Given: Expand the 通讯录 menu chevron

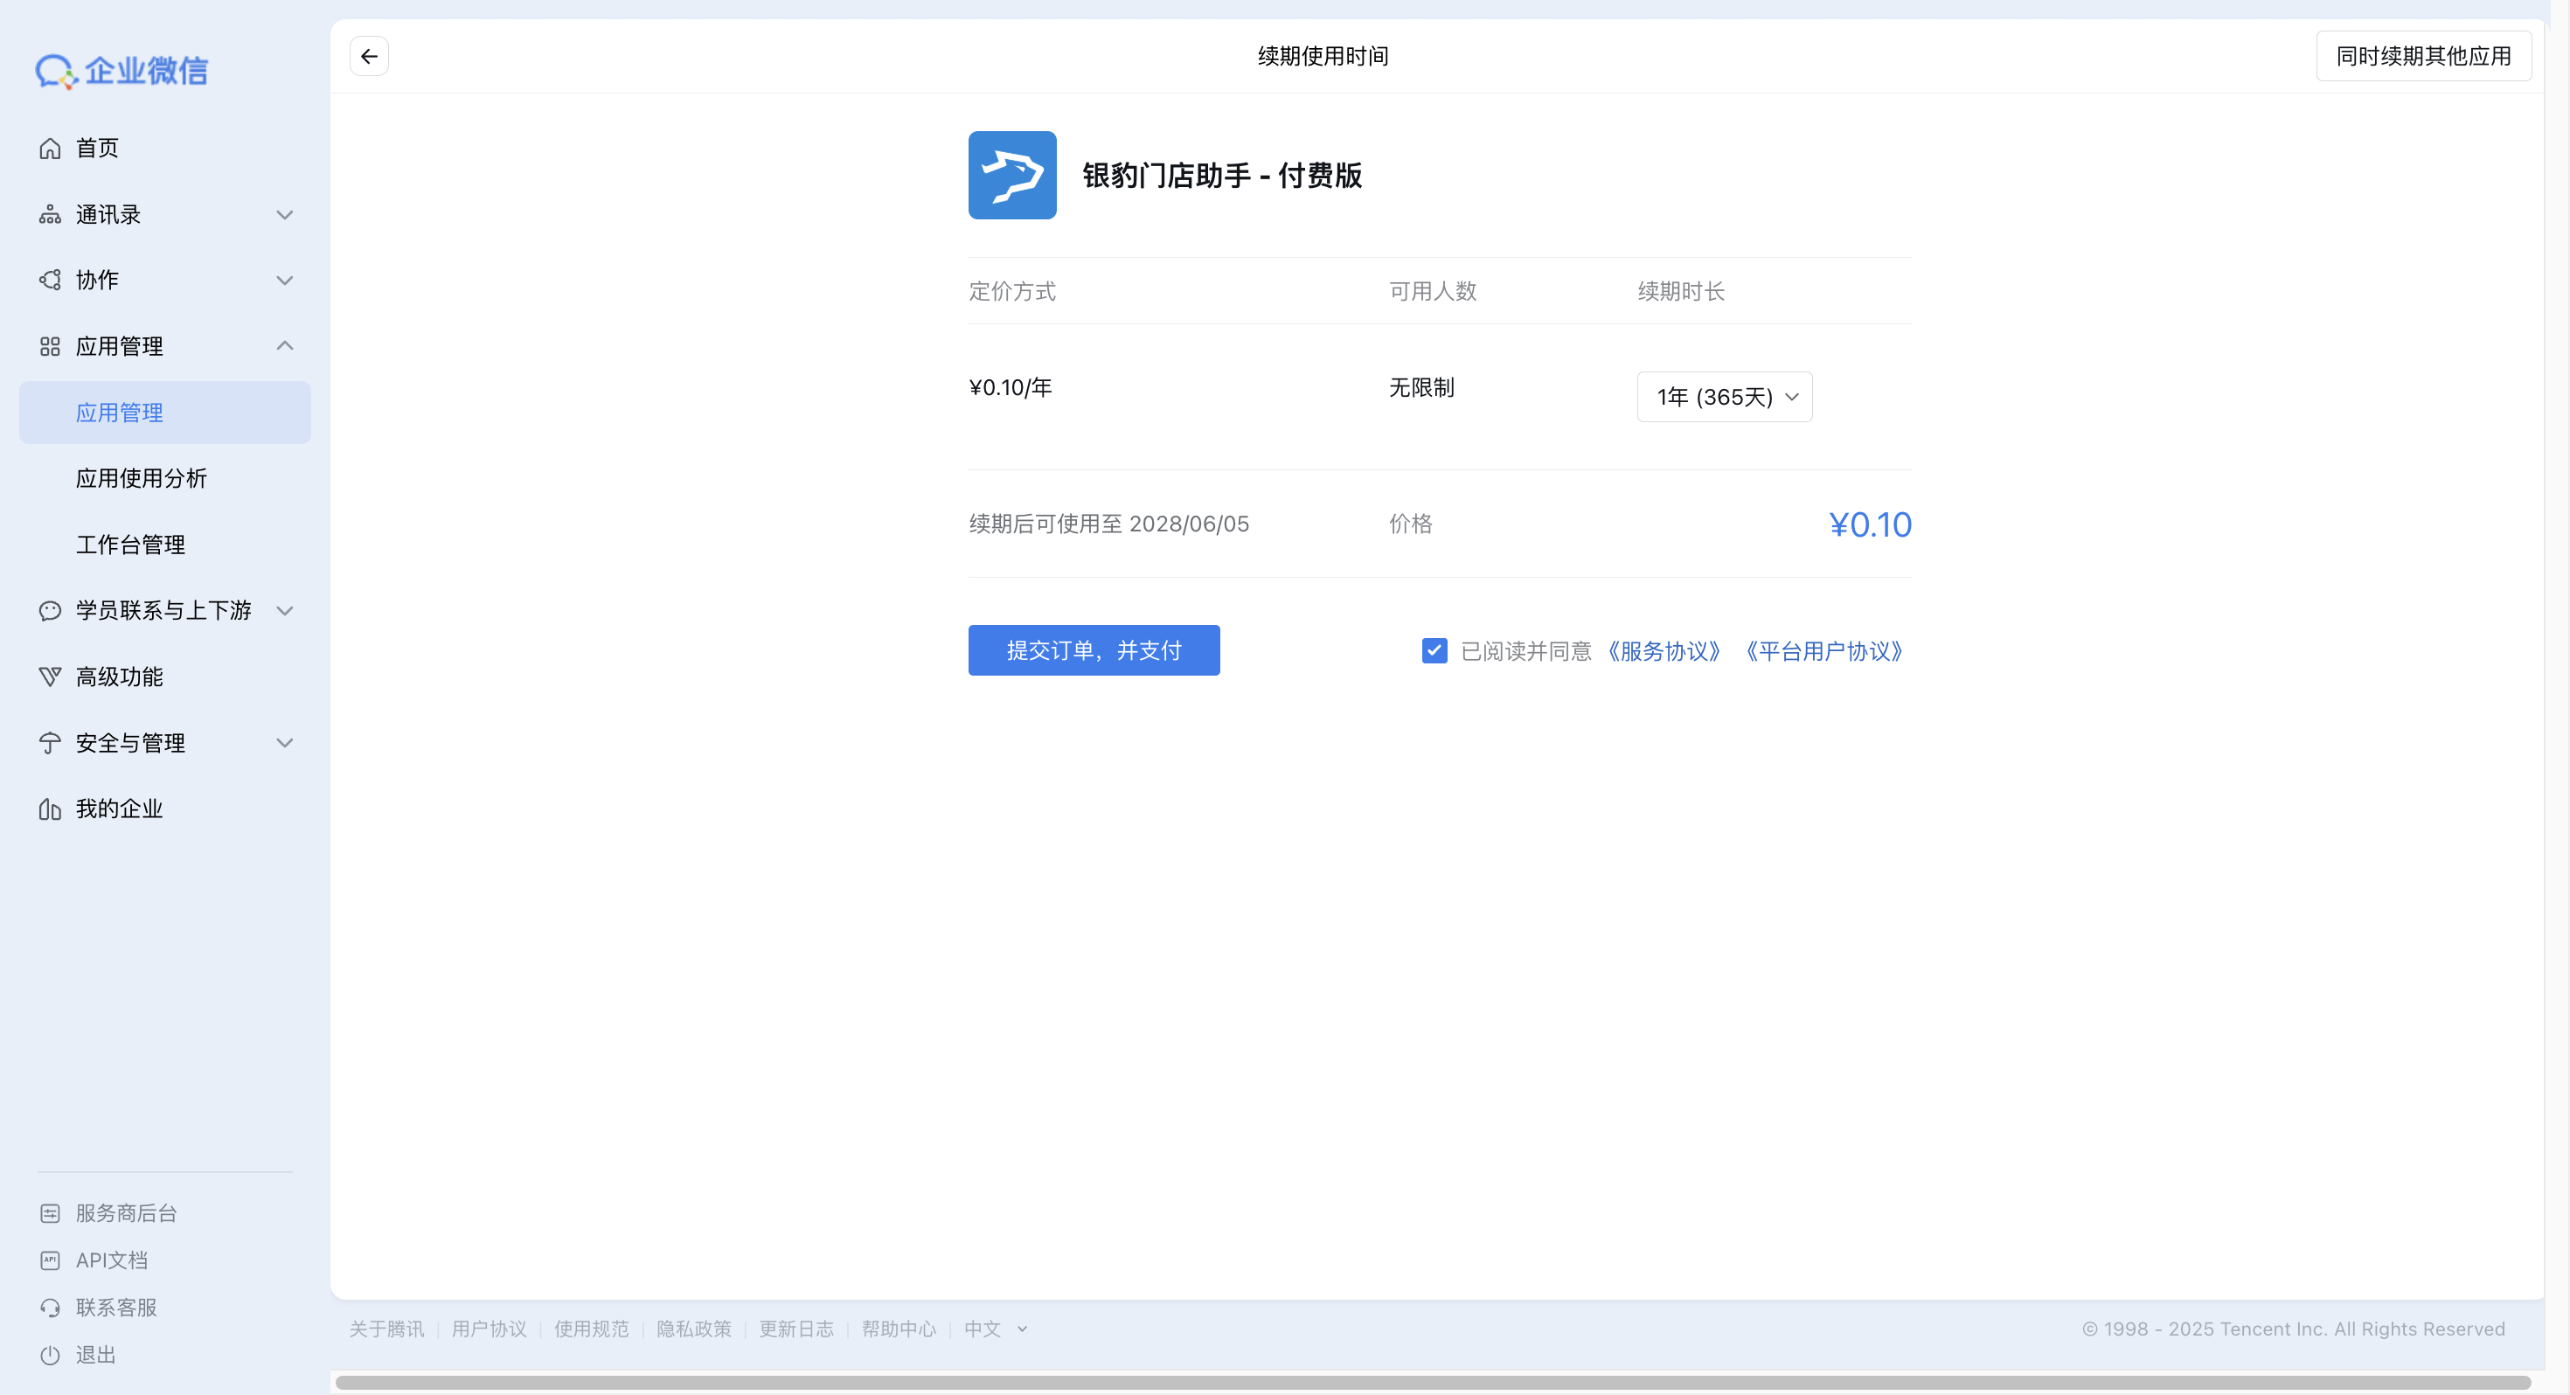Looking at the screenshot, I should click(x=284, y=214).
